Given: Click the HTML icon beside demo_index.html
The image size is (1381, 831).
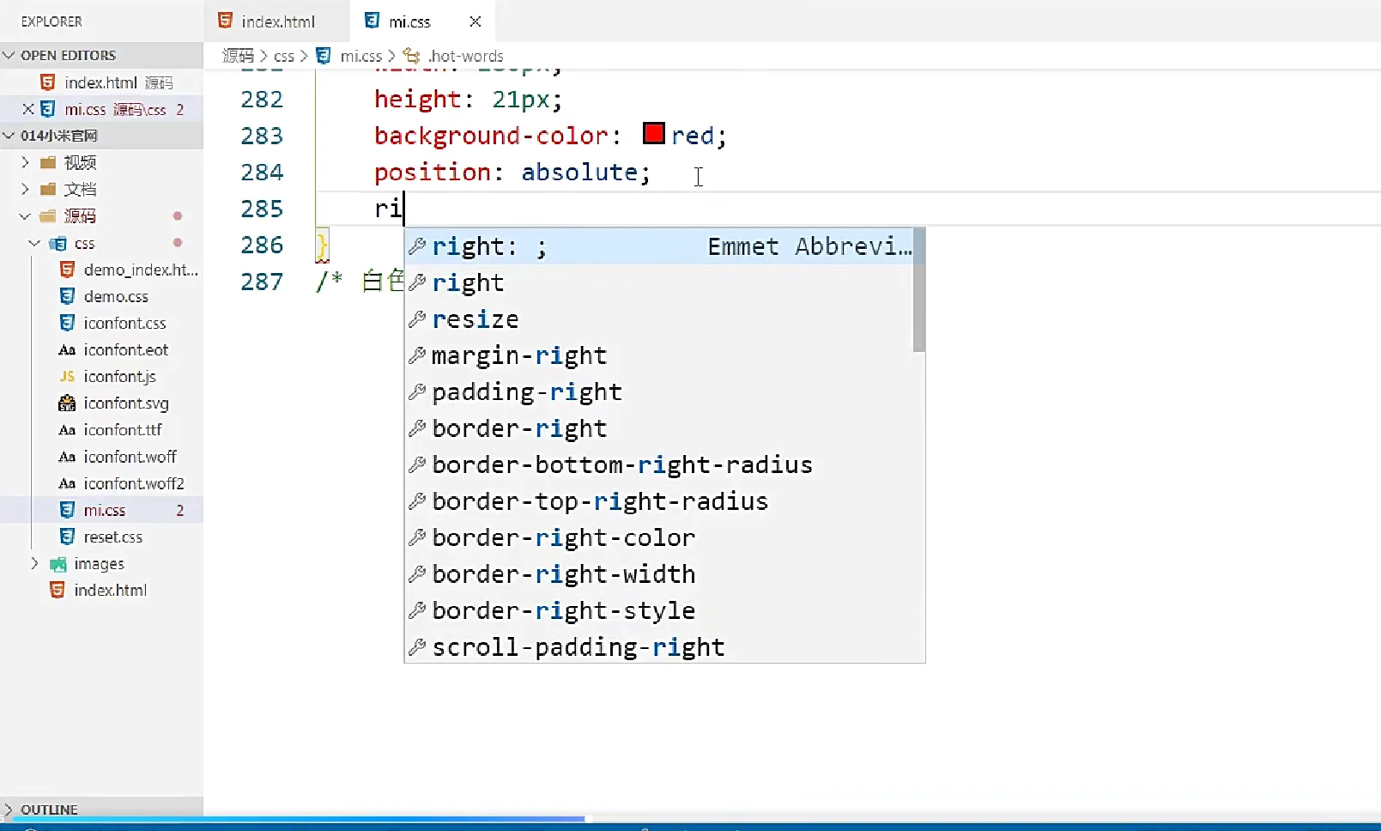Looking at the screenshot, I should click(67, 270).
